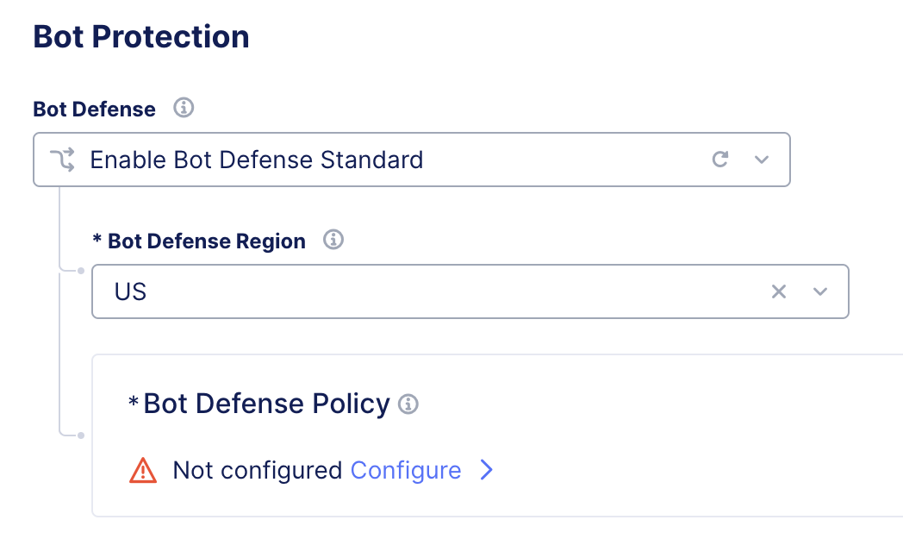
Task: Click the Bot Protection heading
Action: pyautogui.click(x=140, y=36)
